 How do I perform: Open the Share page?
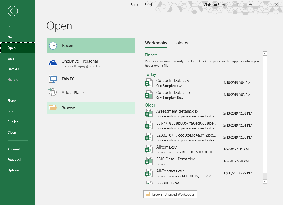(18, 101)
